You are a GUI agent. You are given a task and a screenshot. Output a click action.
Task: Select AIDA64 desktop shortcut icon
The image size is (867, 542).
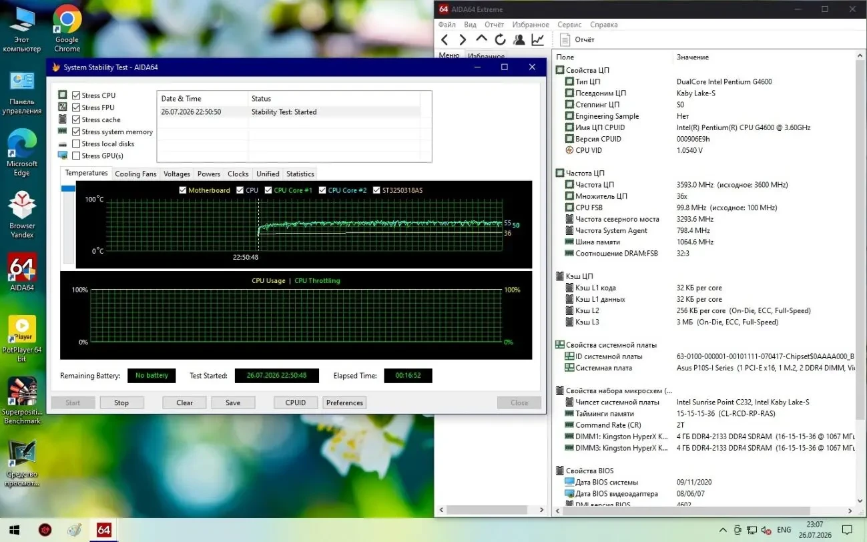[21, 272]
